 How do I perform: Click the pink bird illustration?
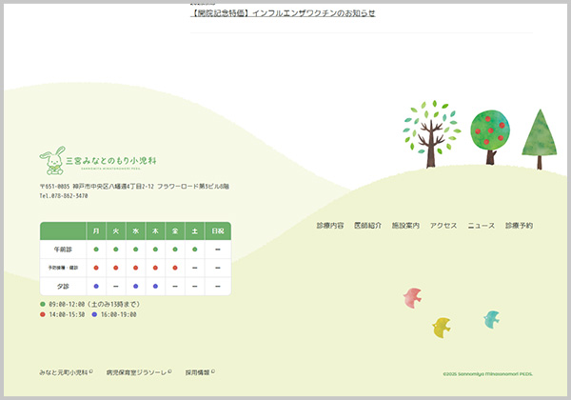(x=412, y=297)
